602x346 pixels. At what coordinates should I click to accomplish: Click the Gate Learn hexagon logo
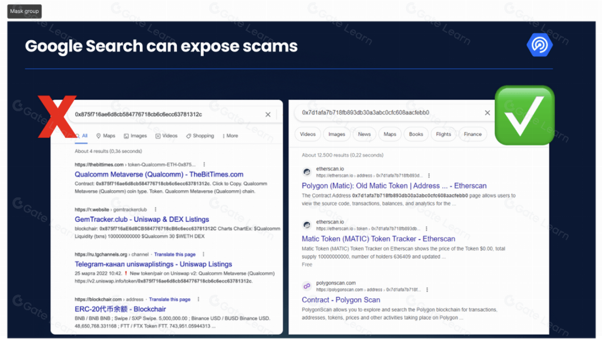(539, 45)
